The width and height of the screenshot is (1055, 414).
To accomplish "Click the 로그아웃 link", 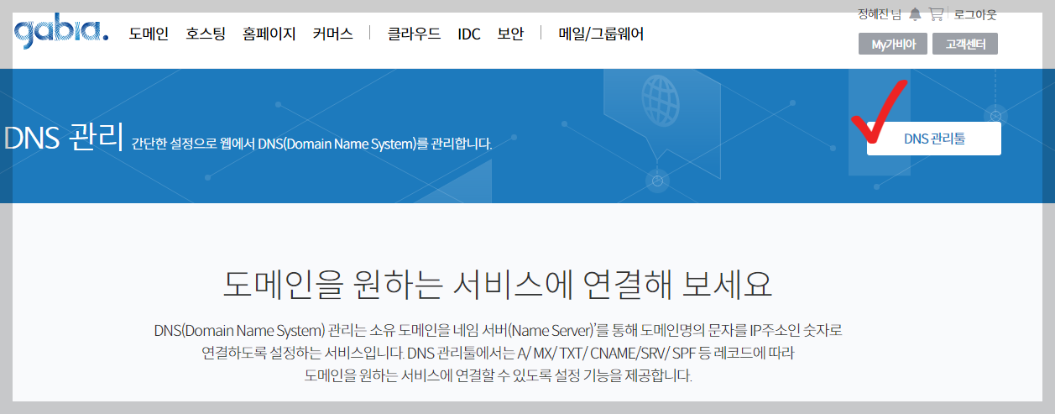I will pos(975,14).
